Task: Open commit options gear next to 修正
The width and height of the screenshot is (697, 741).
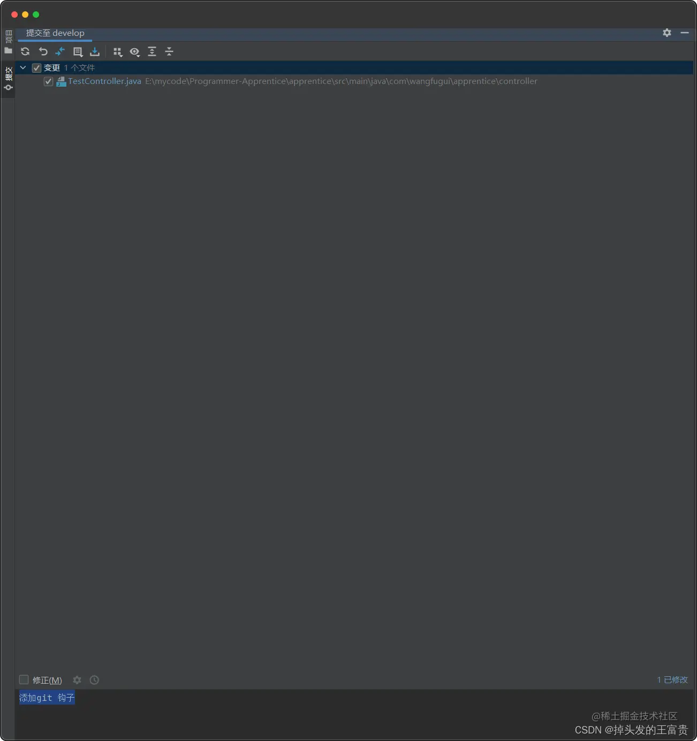Action: coord(77,680)
